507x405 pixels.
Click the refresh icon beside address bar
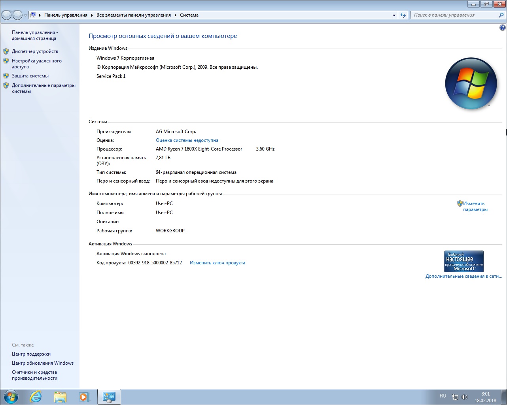pos(403,15)
